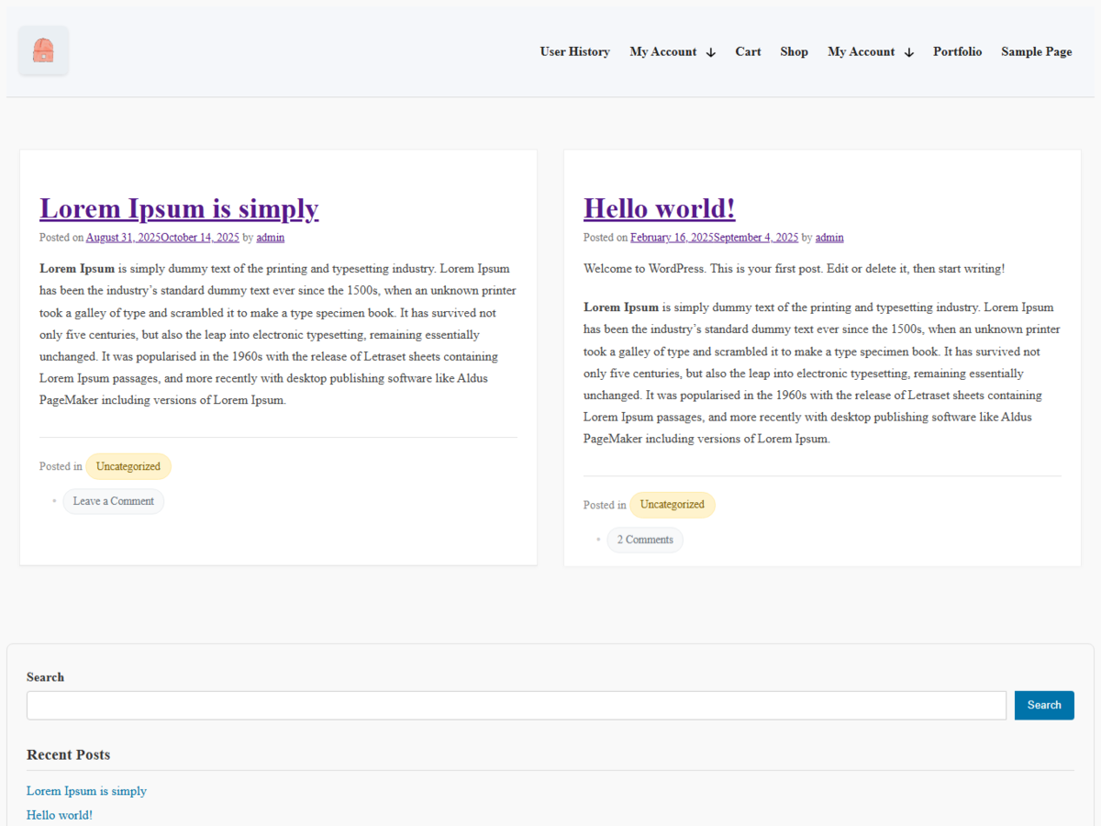This screenshot has height=826, width=1101.
Task: Visit the Portfolio page
Action: 957,51
